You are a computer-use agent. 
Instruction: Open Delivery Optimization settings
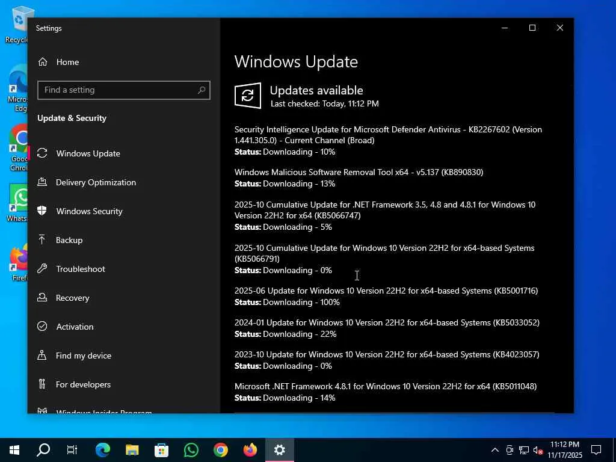point(96,182)
